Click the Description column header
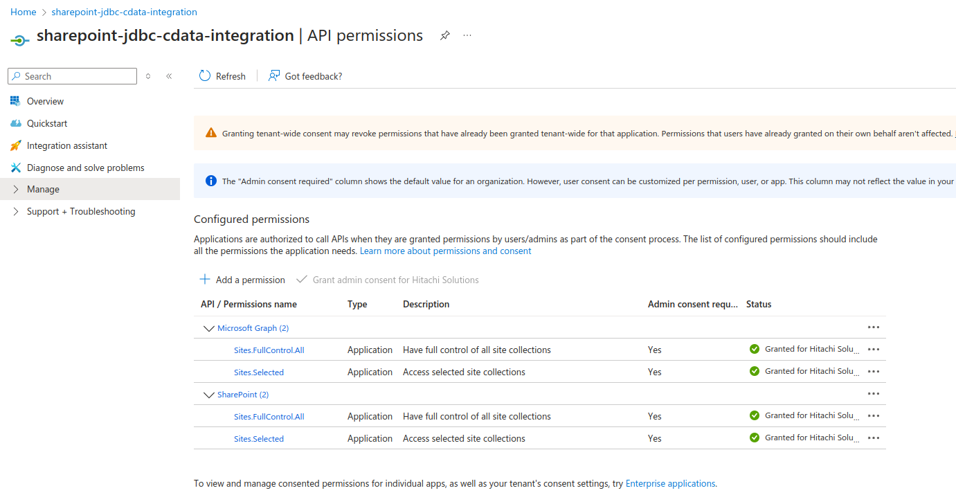This screenshot has height=504, width=956. click(x=426, y=304)
